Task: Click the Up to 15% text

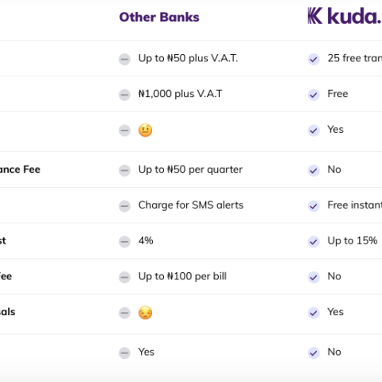Action: coord(353,241)
